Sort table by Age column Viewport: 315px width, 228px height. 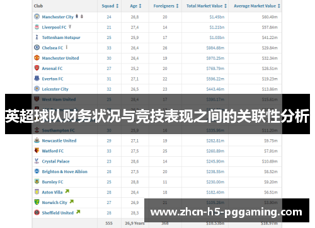tap(135, 6)
